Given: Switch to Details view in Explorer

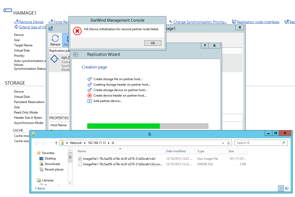Looking at the screenshot, I should point(281,188).
